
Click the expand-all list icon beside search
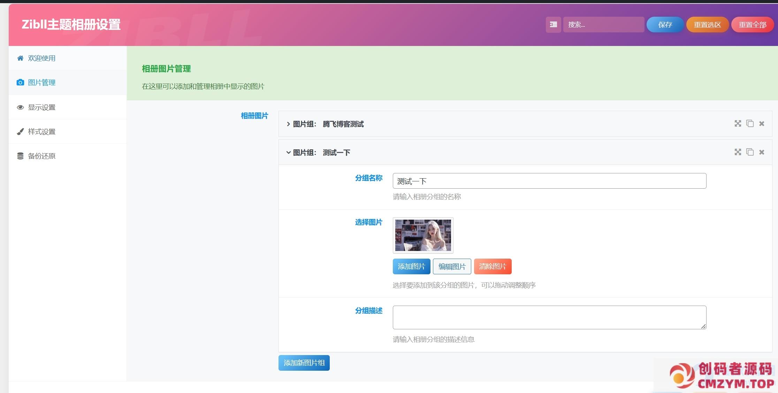(553, 25)
